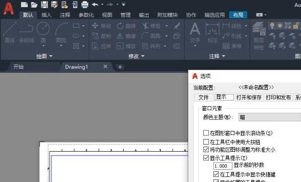The image size is (301, 182).
Task: Close the Drawing1 tab
Action: coord(105,67)
